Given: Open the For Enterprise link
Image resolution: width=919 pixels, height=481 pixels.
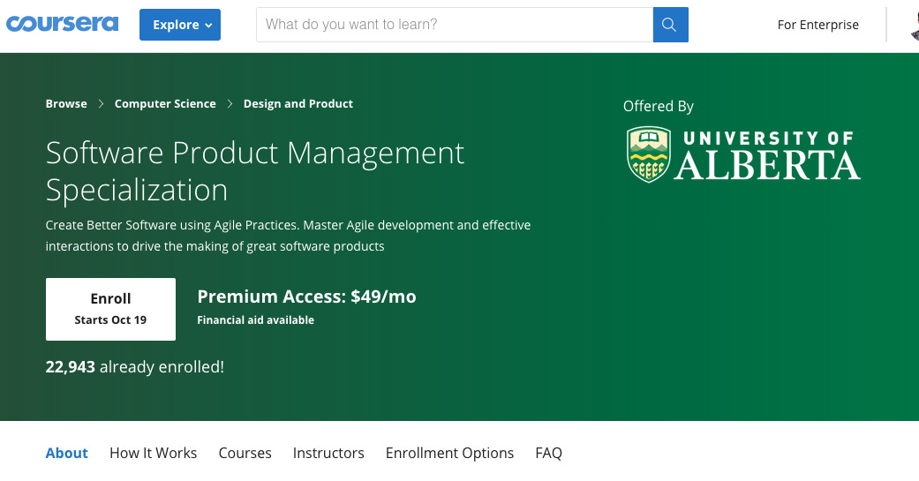Looking at the screenshot, I should (817, 25).
